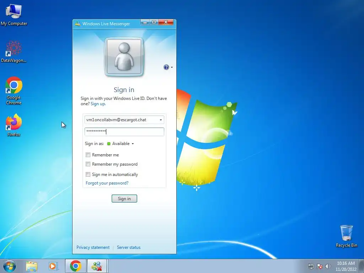The image size is (364, 273).
Task: Open the My Computer desktop icon
Action: pyautogui.click(x=14, y=14)
